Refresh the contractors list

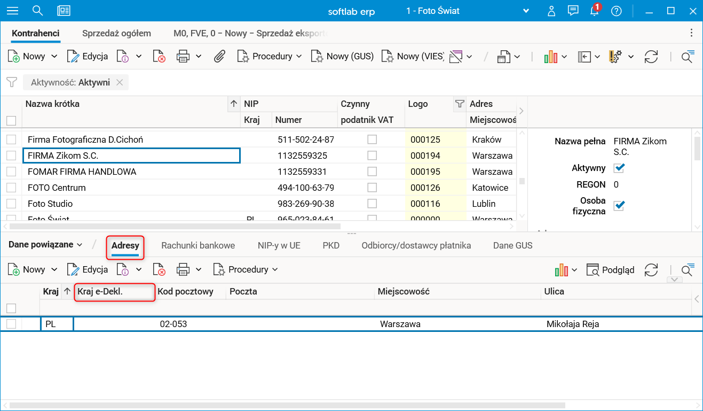pos(651,56)
